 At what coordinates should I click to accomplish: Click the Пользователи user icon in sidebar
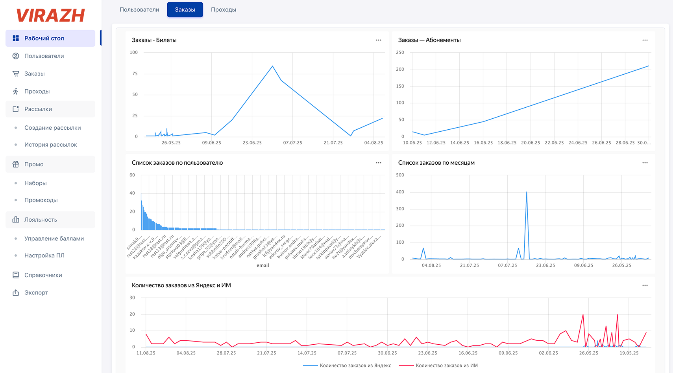coord(16,56)
